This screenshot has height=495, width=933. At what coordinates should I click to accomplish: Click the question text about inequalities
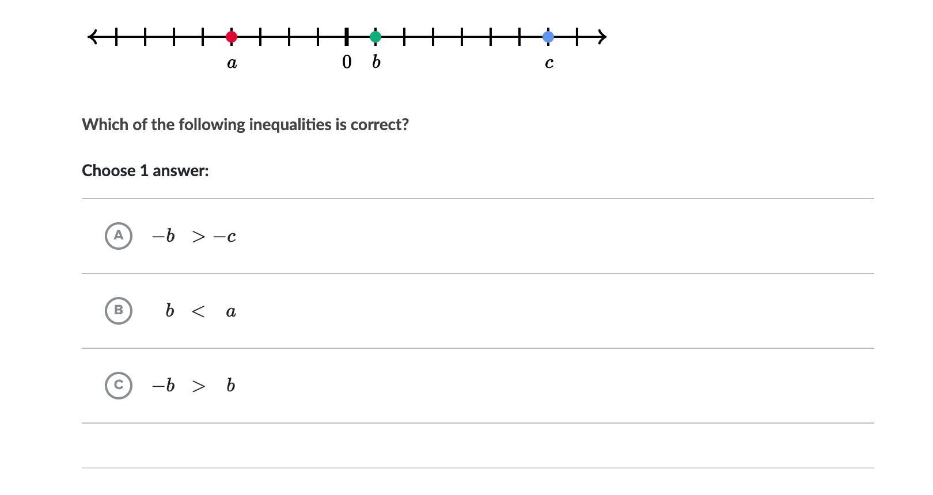[245, 124]
